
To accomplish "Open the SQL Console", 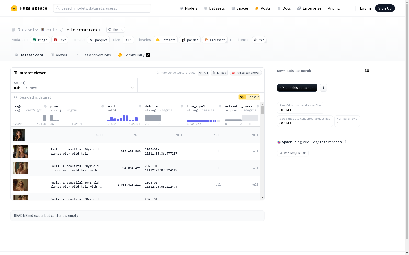I will (249, 97).
